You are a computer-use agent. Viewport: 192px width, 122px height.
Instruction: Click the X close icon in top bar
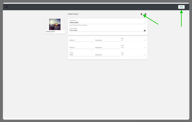[6, 7]
